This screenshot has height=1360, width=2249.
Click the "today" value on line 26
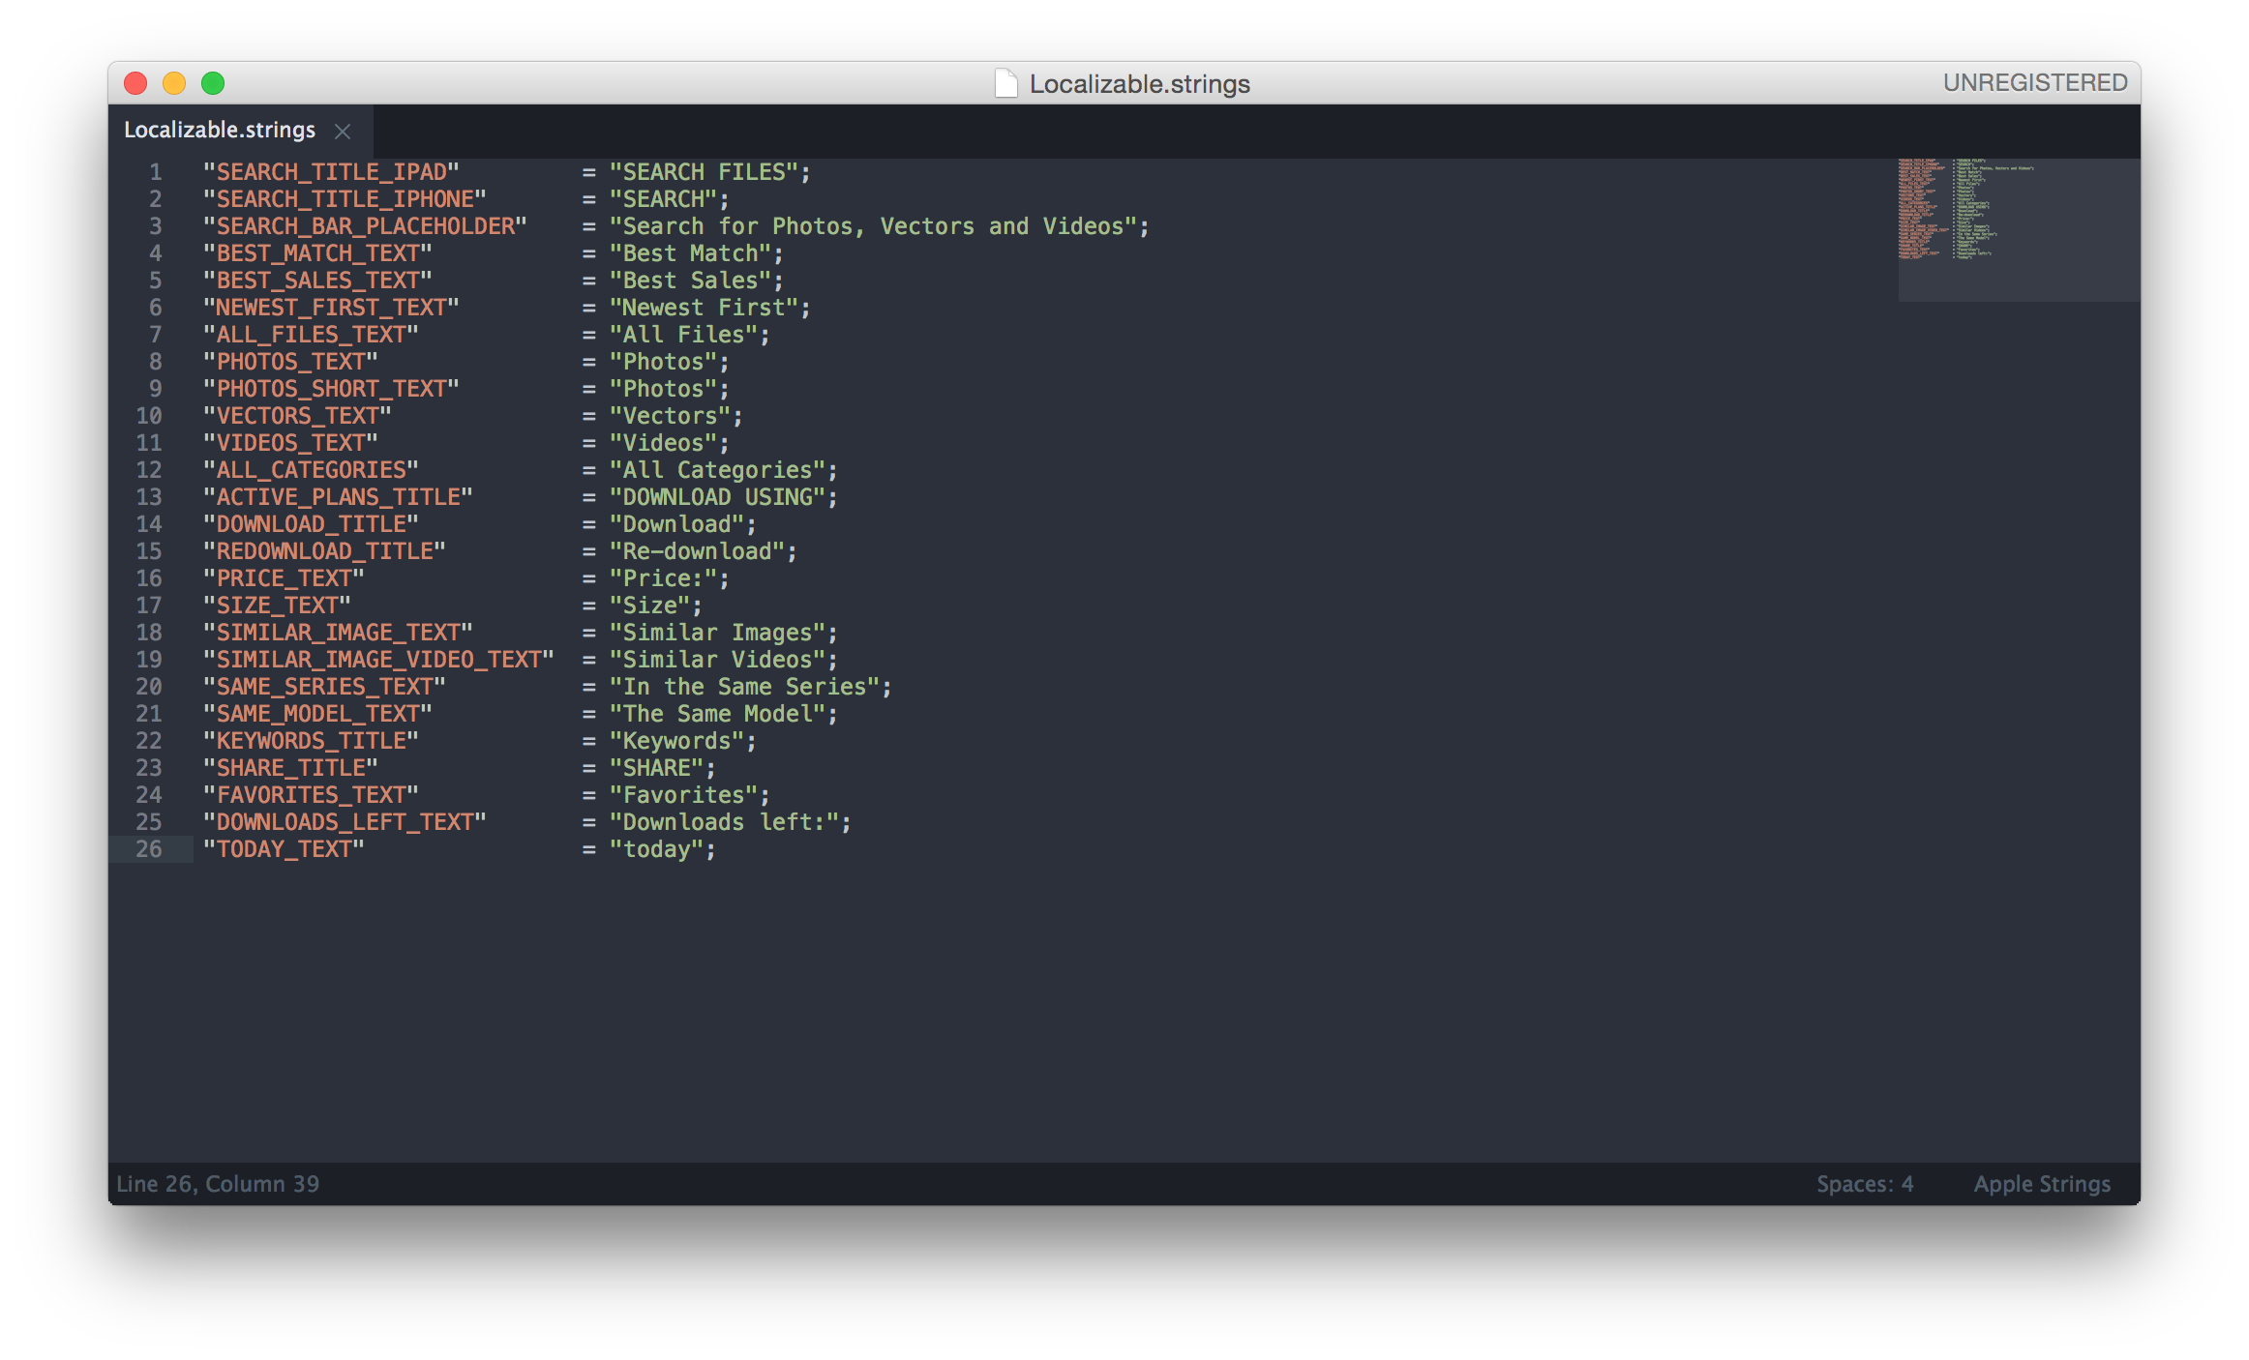(656, 848)
